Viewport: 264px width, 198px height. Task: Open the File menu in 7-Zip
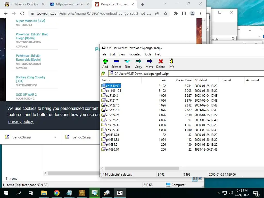tap(104, 54)
